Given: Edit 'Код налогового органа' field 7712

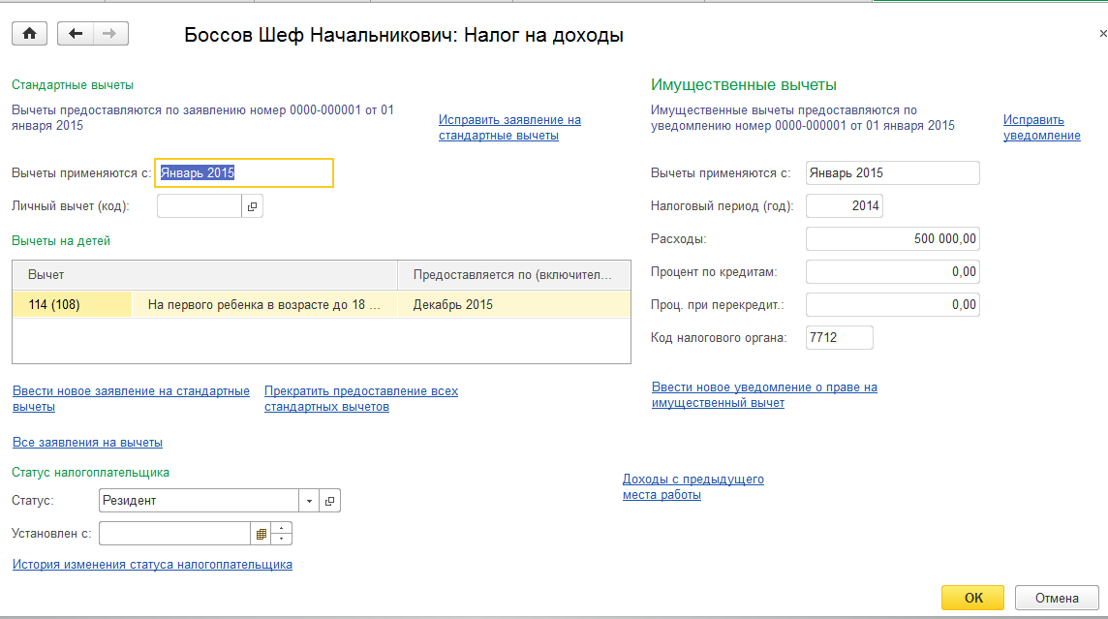Looking at the screenshot, I should point(839,338).
